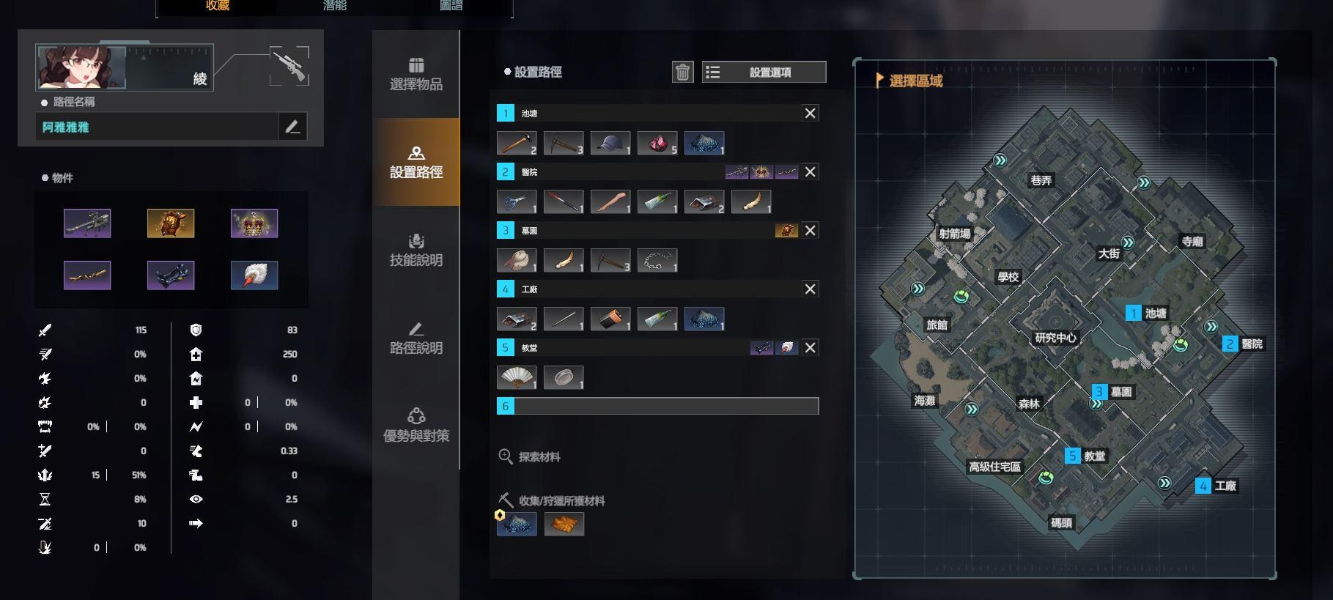The height and width of the screenshot is (600, 1333).
Task: Click the battery item under 工廠 route
Action: coord(610,319)
